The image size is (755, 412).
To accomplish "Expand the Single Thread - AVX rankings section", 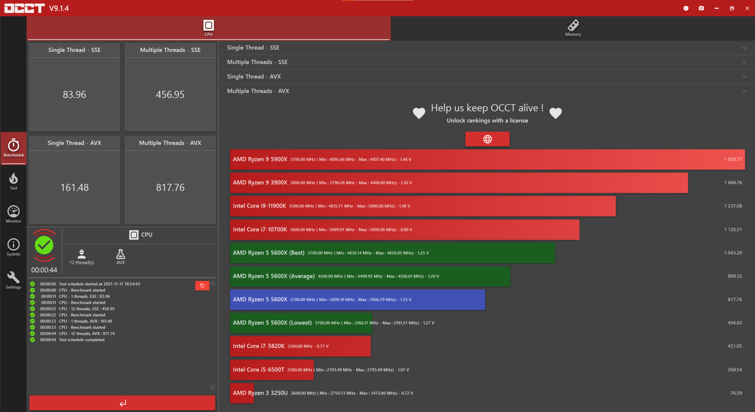I will click(487, 77).
